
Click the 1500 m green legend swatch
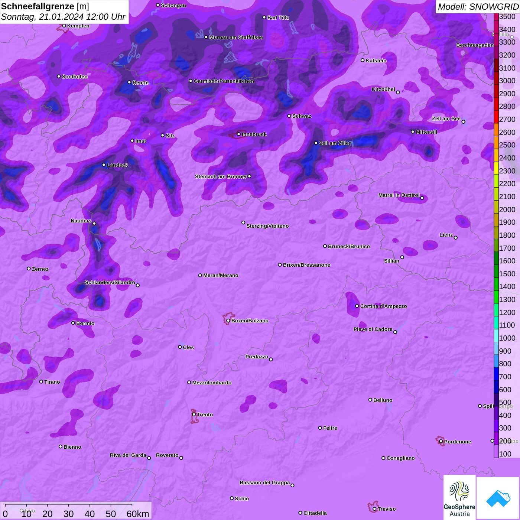(x=496, y=271)
